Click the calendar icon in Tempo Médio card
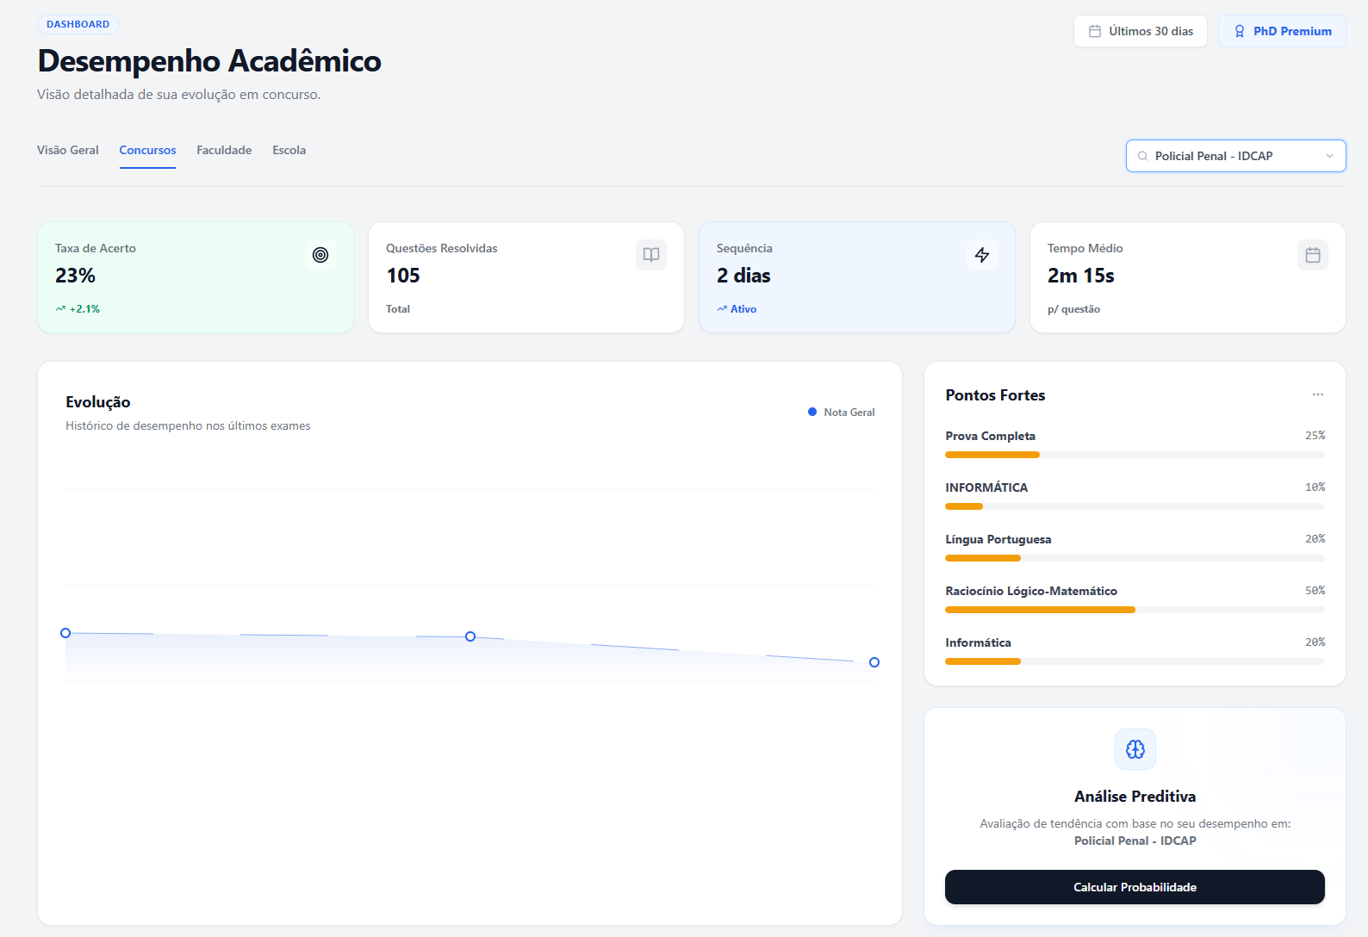The height and width of the screenshot is (937, 1368). (1313, 255)
